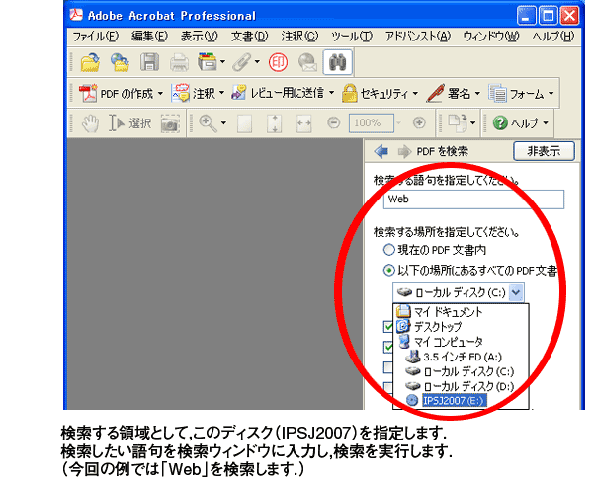The image size is (593, 480).
Task: Expand the ローカル ディスク (C:) location dropdown
Action: 516,293
